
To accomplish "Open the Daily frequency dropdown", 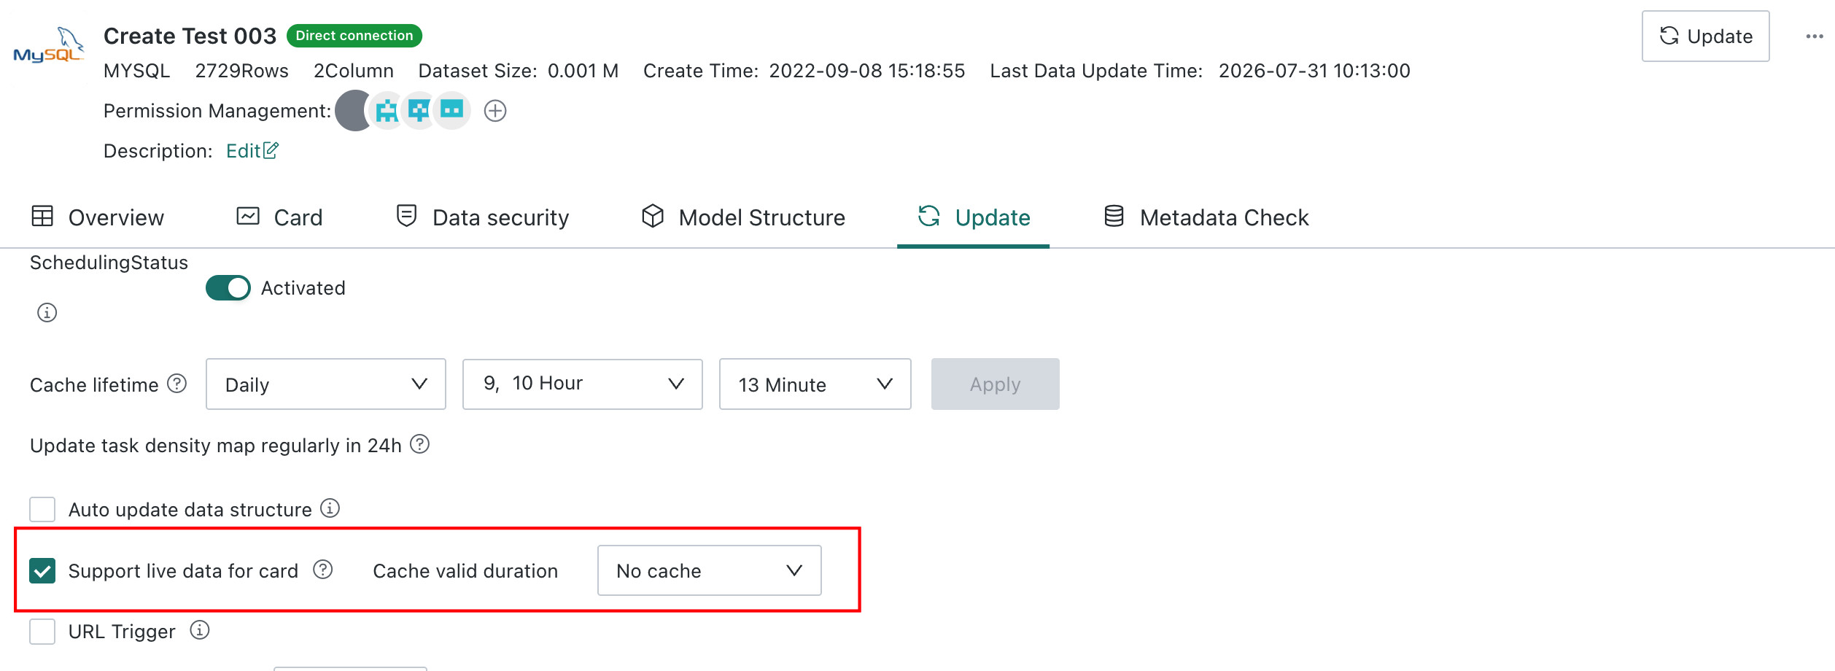I will coord(326,384).
